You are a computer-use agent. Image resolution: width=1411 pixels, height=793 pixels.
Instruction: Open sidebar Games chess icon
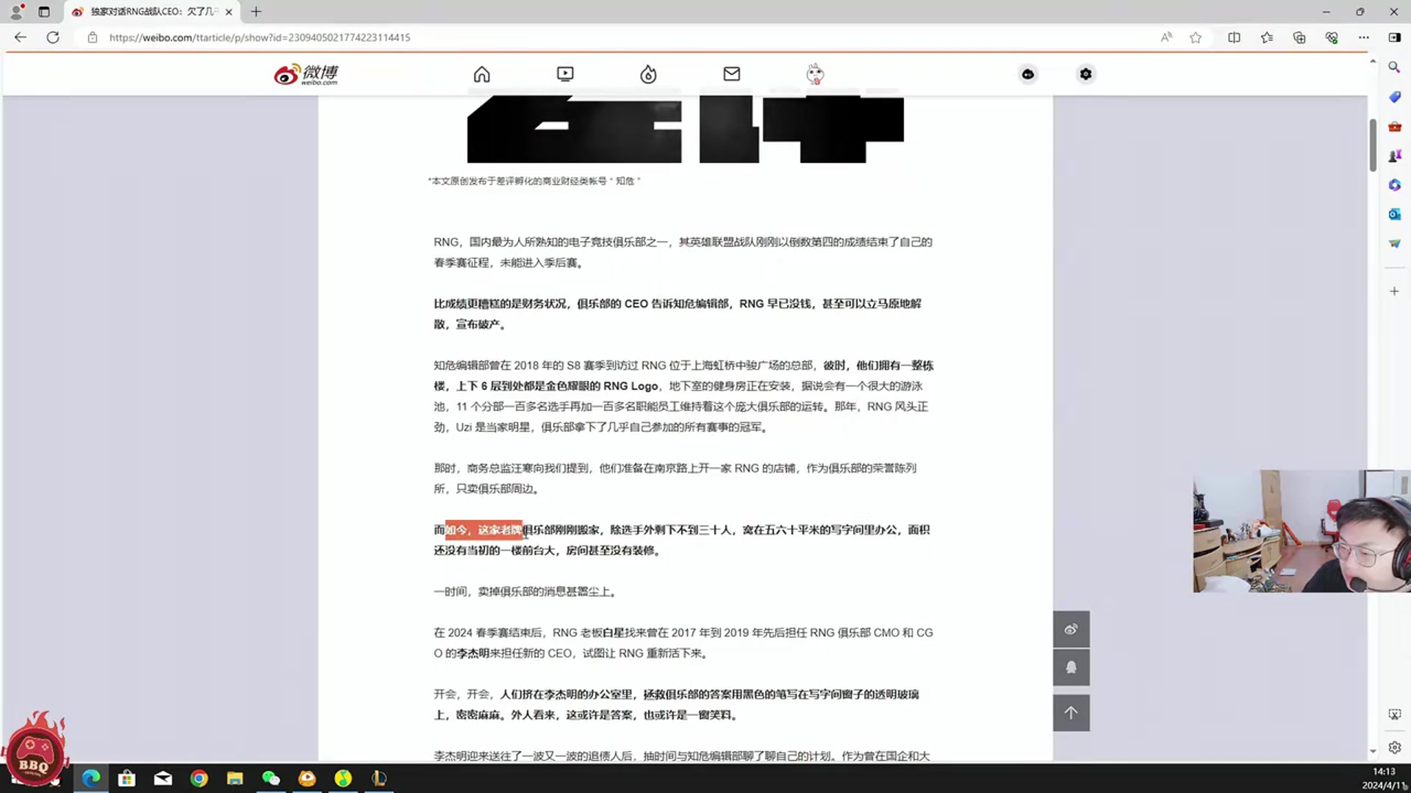click(1394, 156)
